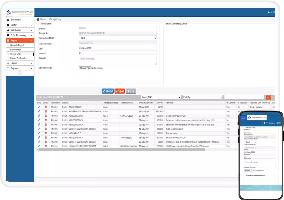Image resolution: width=284 pixels, height=200 pixels.
Task: Trash the RN1010 receipt row
Action: 46,146
